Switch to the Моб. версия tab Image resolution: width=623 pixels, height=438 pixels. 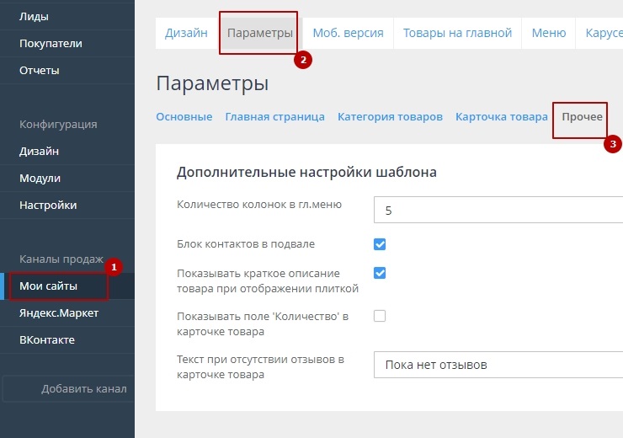click(x=348, y=33)
